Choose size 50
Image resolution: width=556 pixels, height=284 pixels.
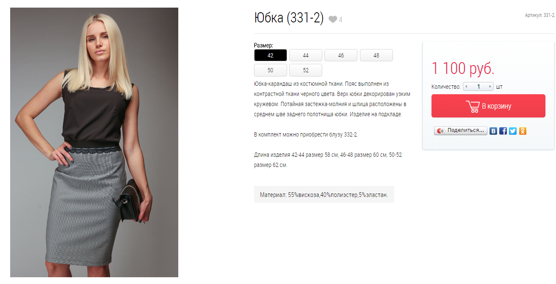tap(271, 70)
